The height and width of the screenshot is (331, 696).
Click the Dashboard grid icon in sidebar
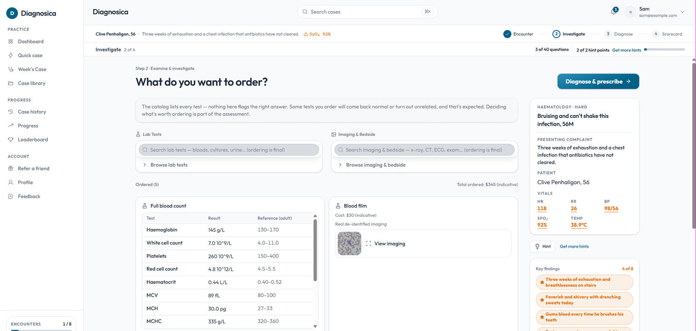click(11, 41)
